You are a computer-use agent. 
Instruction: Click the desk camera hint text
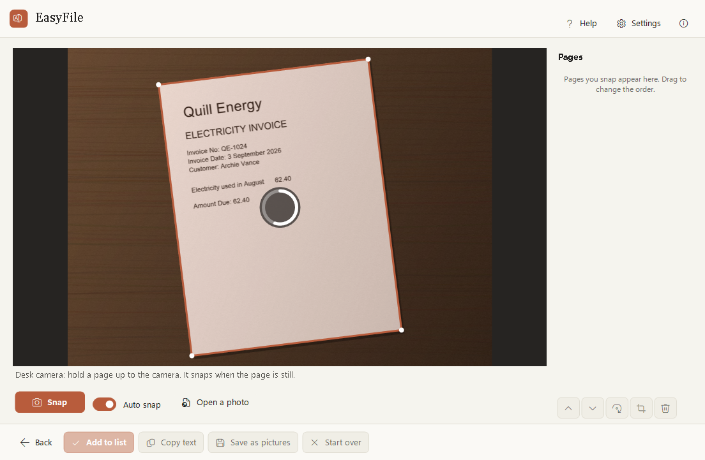155,375
